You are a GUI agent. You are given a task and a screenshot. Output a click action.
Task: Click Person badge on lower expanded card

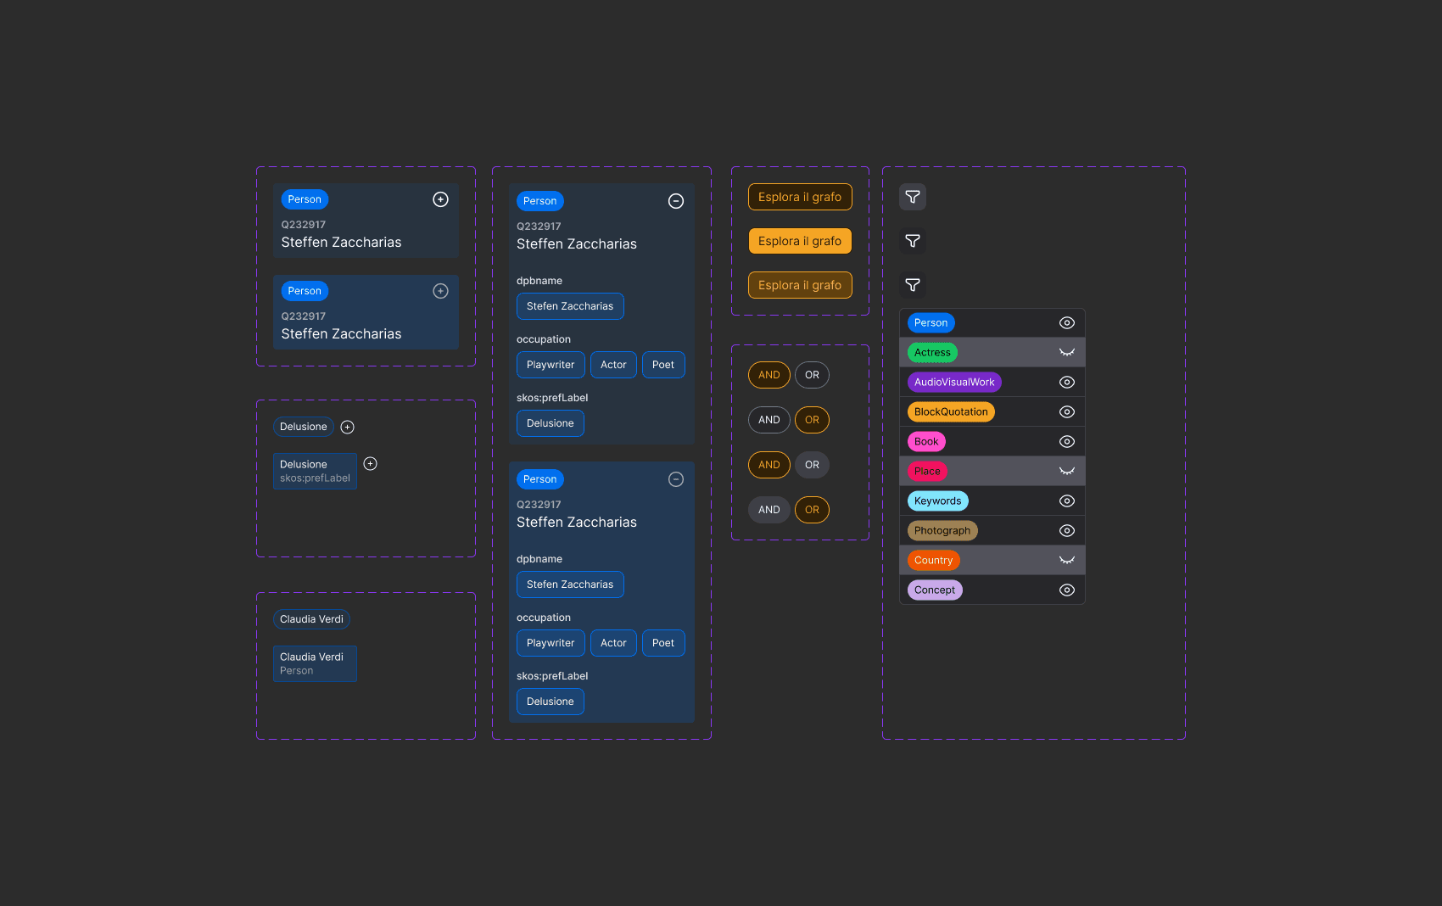pyautogui.click(x=540, y=479)
